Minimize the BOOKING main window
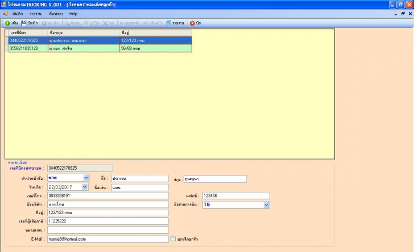The height and width of the screenshot is (252, 414). 392,5
